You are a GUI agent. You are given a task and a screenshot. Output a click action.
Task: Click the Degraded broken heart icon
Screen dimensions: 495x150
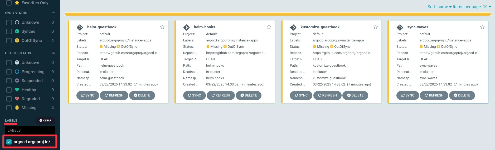click(17, 99)
